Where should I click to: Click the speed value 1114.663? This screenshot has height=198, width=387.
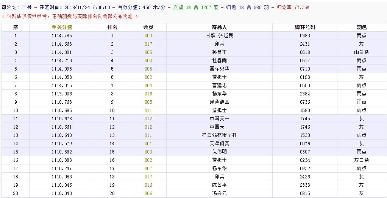tap(62, 44)
